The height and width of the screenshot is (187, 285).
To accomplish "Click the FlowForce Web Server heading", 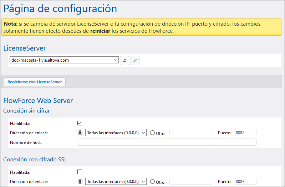I will tap(38, 100).
